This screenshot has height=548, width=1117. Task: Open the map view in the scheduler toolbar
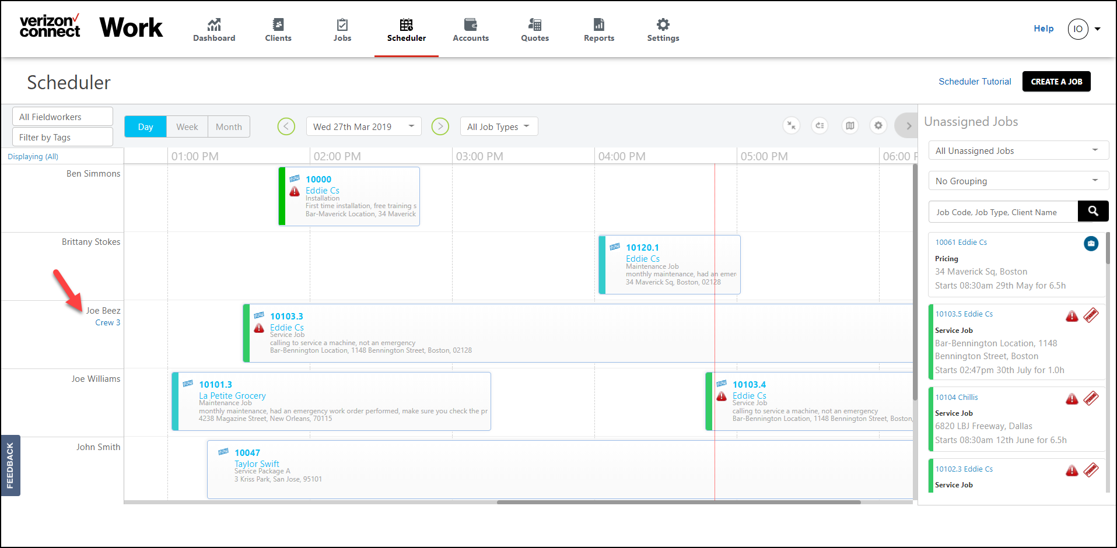click(850, 125)
